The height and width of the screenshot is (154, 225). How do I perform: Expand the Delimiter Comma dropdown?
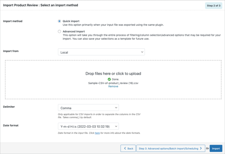88,108
